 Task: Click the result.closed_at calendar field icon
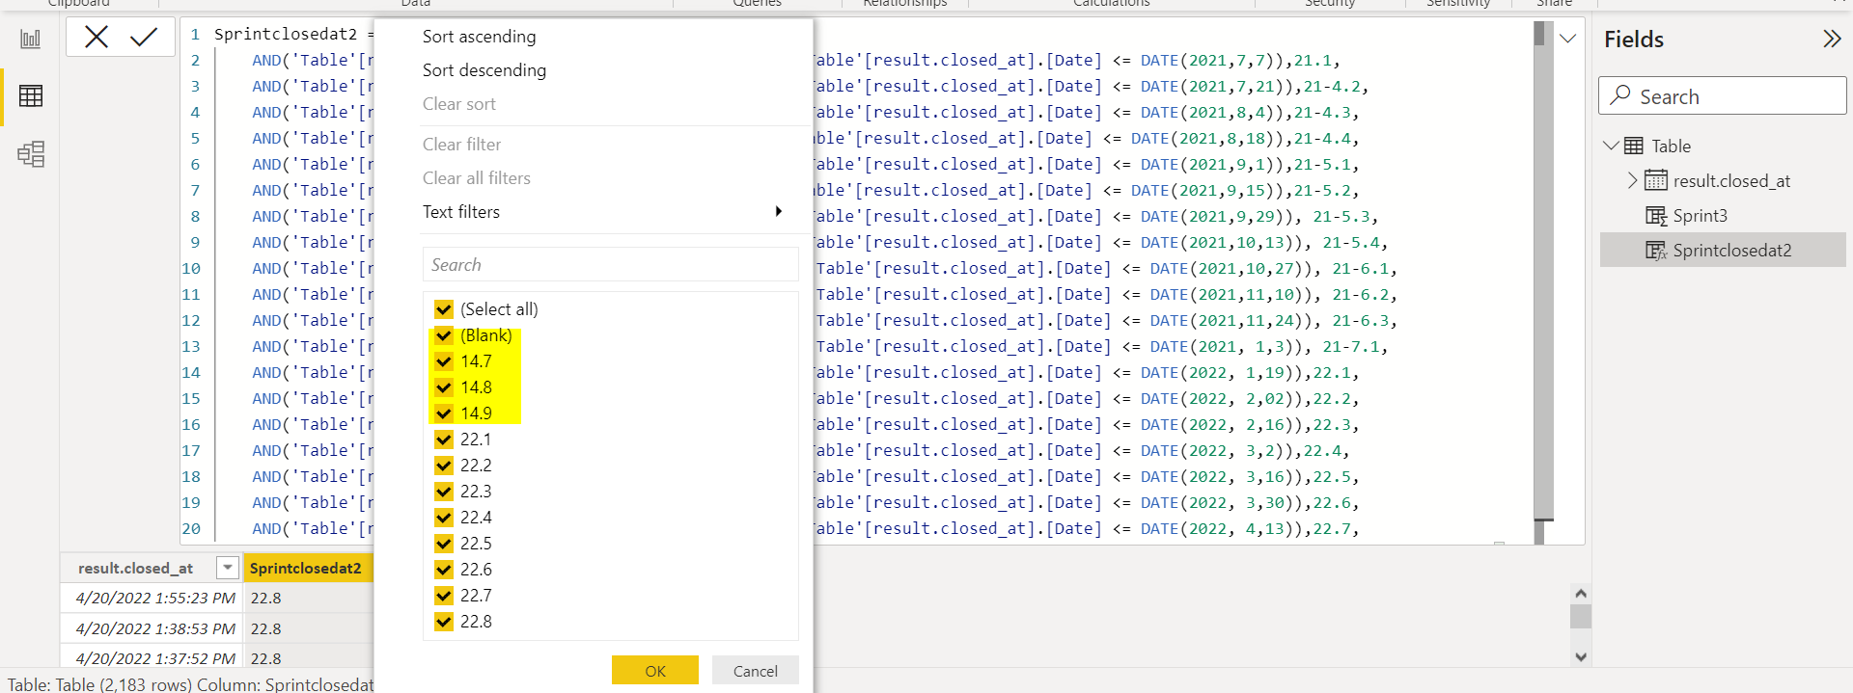tap(1656, 180)
